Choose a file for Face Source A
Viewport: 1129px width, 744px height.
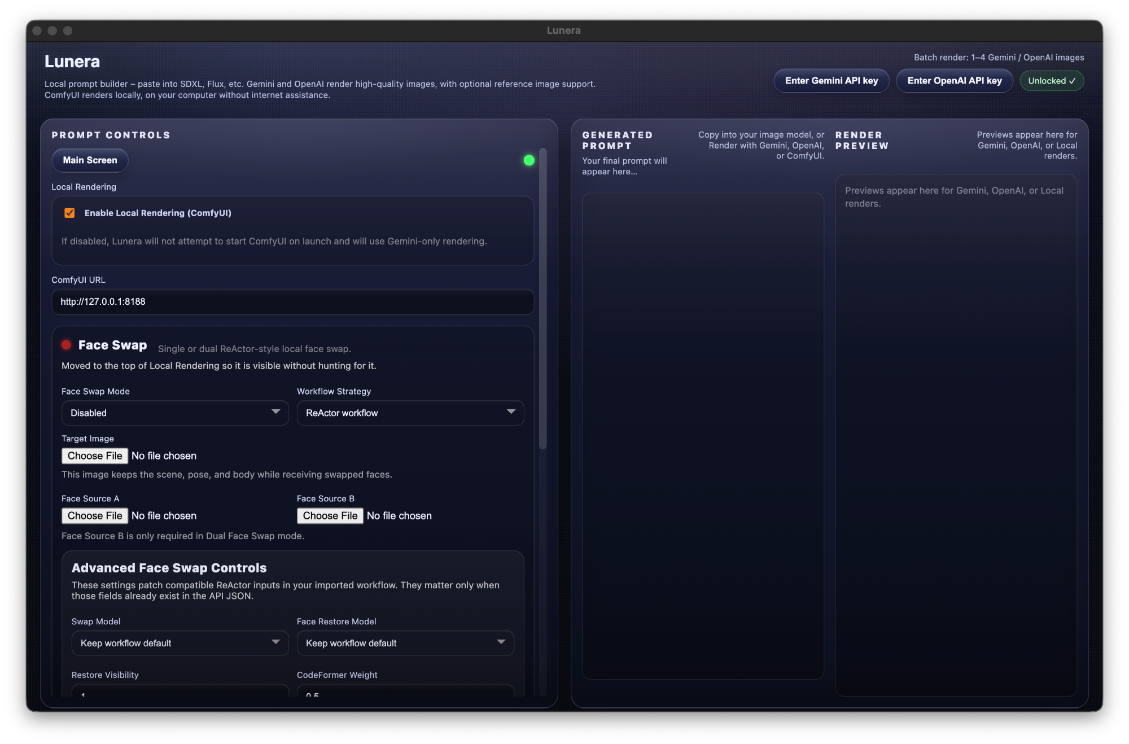pyautogui.click(x=95, y=515)
